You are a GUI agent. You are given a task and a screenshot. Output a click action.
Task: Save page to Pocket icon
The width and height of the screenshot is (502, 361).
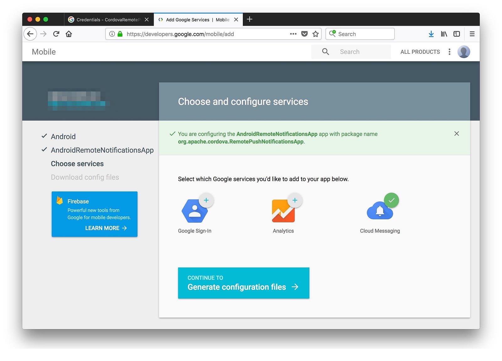click(304, 34)
